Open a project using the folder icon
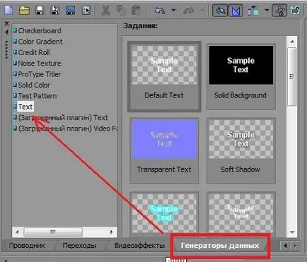307x262 pixels. (x=24, y=11)
